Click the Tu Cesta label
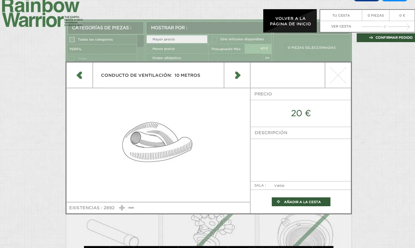The height and width of the screenshot is (248, 415). [341, 16]
